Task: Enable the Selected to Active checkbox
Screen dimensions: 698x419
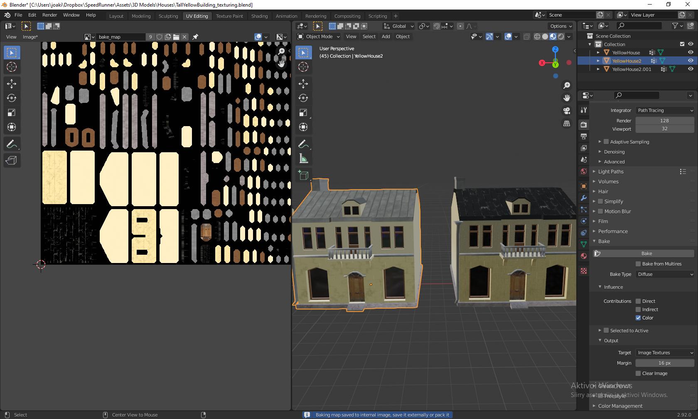Action: pos(606,331)
